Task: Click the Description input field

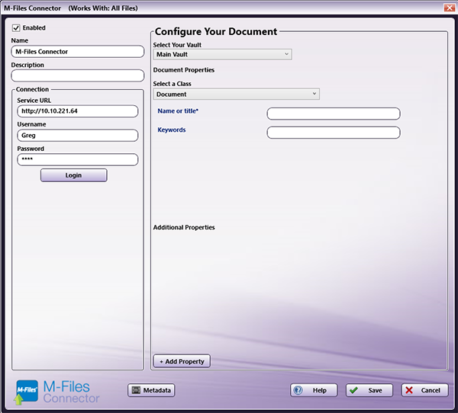Action: click(x=78, y=76)
